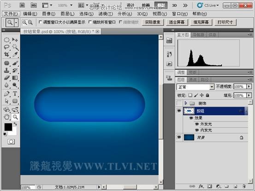The image size is (255, 191).
Task: Enable 调整窗口大小以满屏显示 checkbox
Action: point(40,22)
